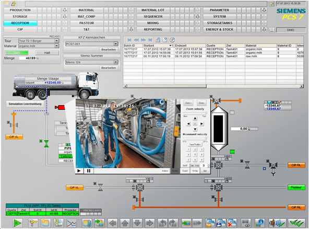
Task: Open the Memo 124 dropdown
Action: [x=116, y=62]
